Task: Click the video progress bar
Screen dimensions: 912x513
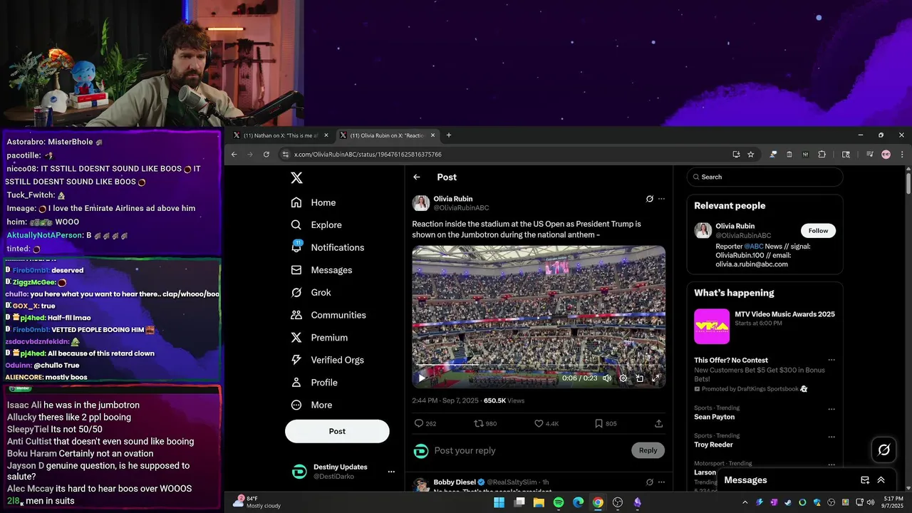Action: [x=539, y=365]
